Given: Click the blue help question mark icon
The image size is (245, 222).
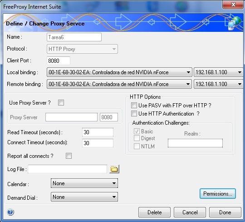Looking at the screenshot, I should [10, 212].
